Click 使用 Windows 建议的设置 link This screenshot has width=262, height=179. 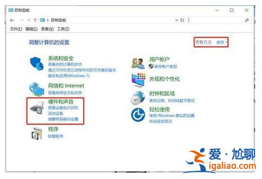[x=172, y=116]
